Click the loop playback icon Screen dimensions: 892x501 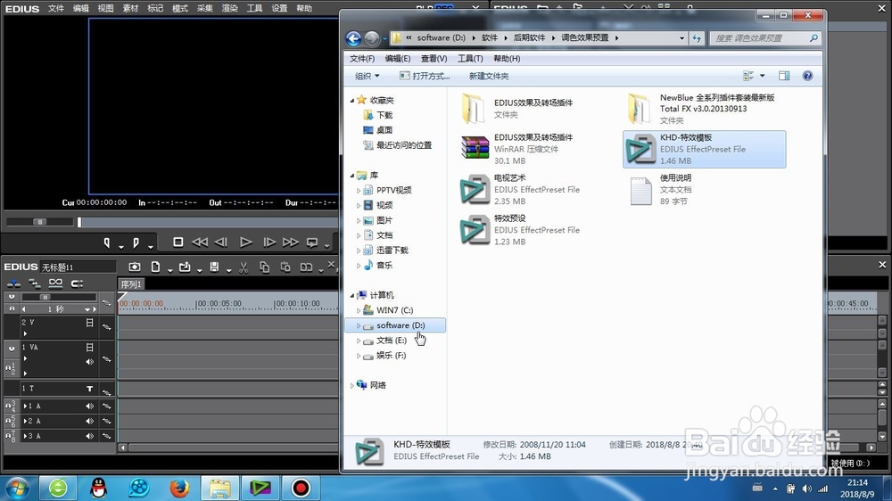[x=312, y=242]
